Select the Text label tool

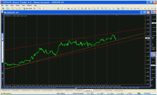(x=65, y=9)
